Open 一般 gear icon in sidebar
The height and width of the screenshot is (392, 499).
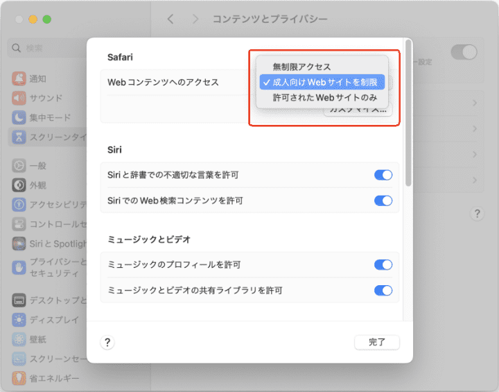[19, 166]
